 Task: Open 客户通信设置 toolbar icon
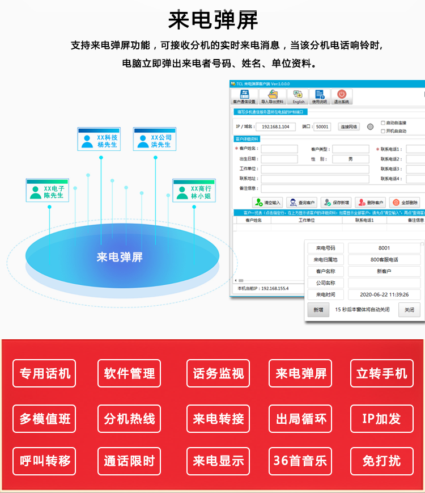[244, 96]
